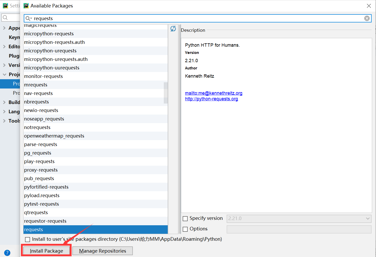The width and height of the screenshot is (376, 257).
Task: Click the Options text input field
Action: pos(299,229)
